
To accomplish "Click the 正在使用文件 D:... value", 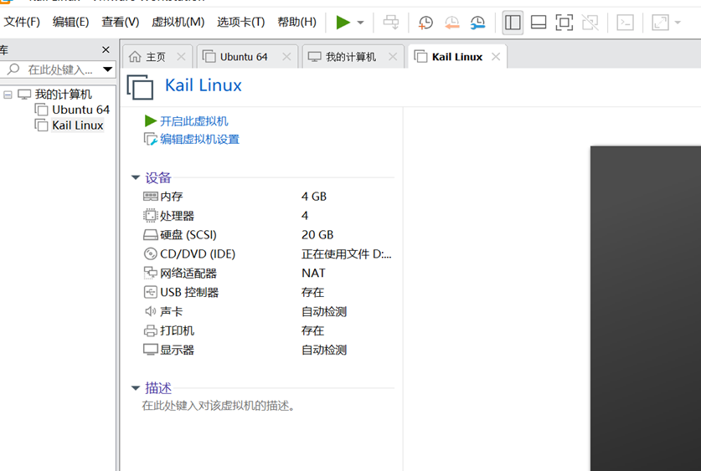I will point(347,254).
